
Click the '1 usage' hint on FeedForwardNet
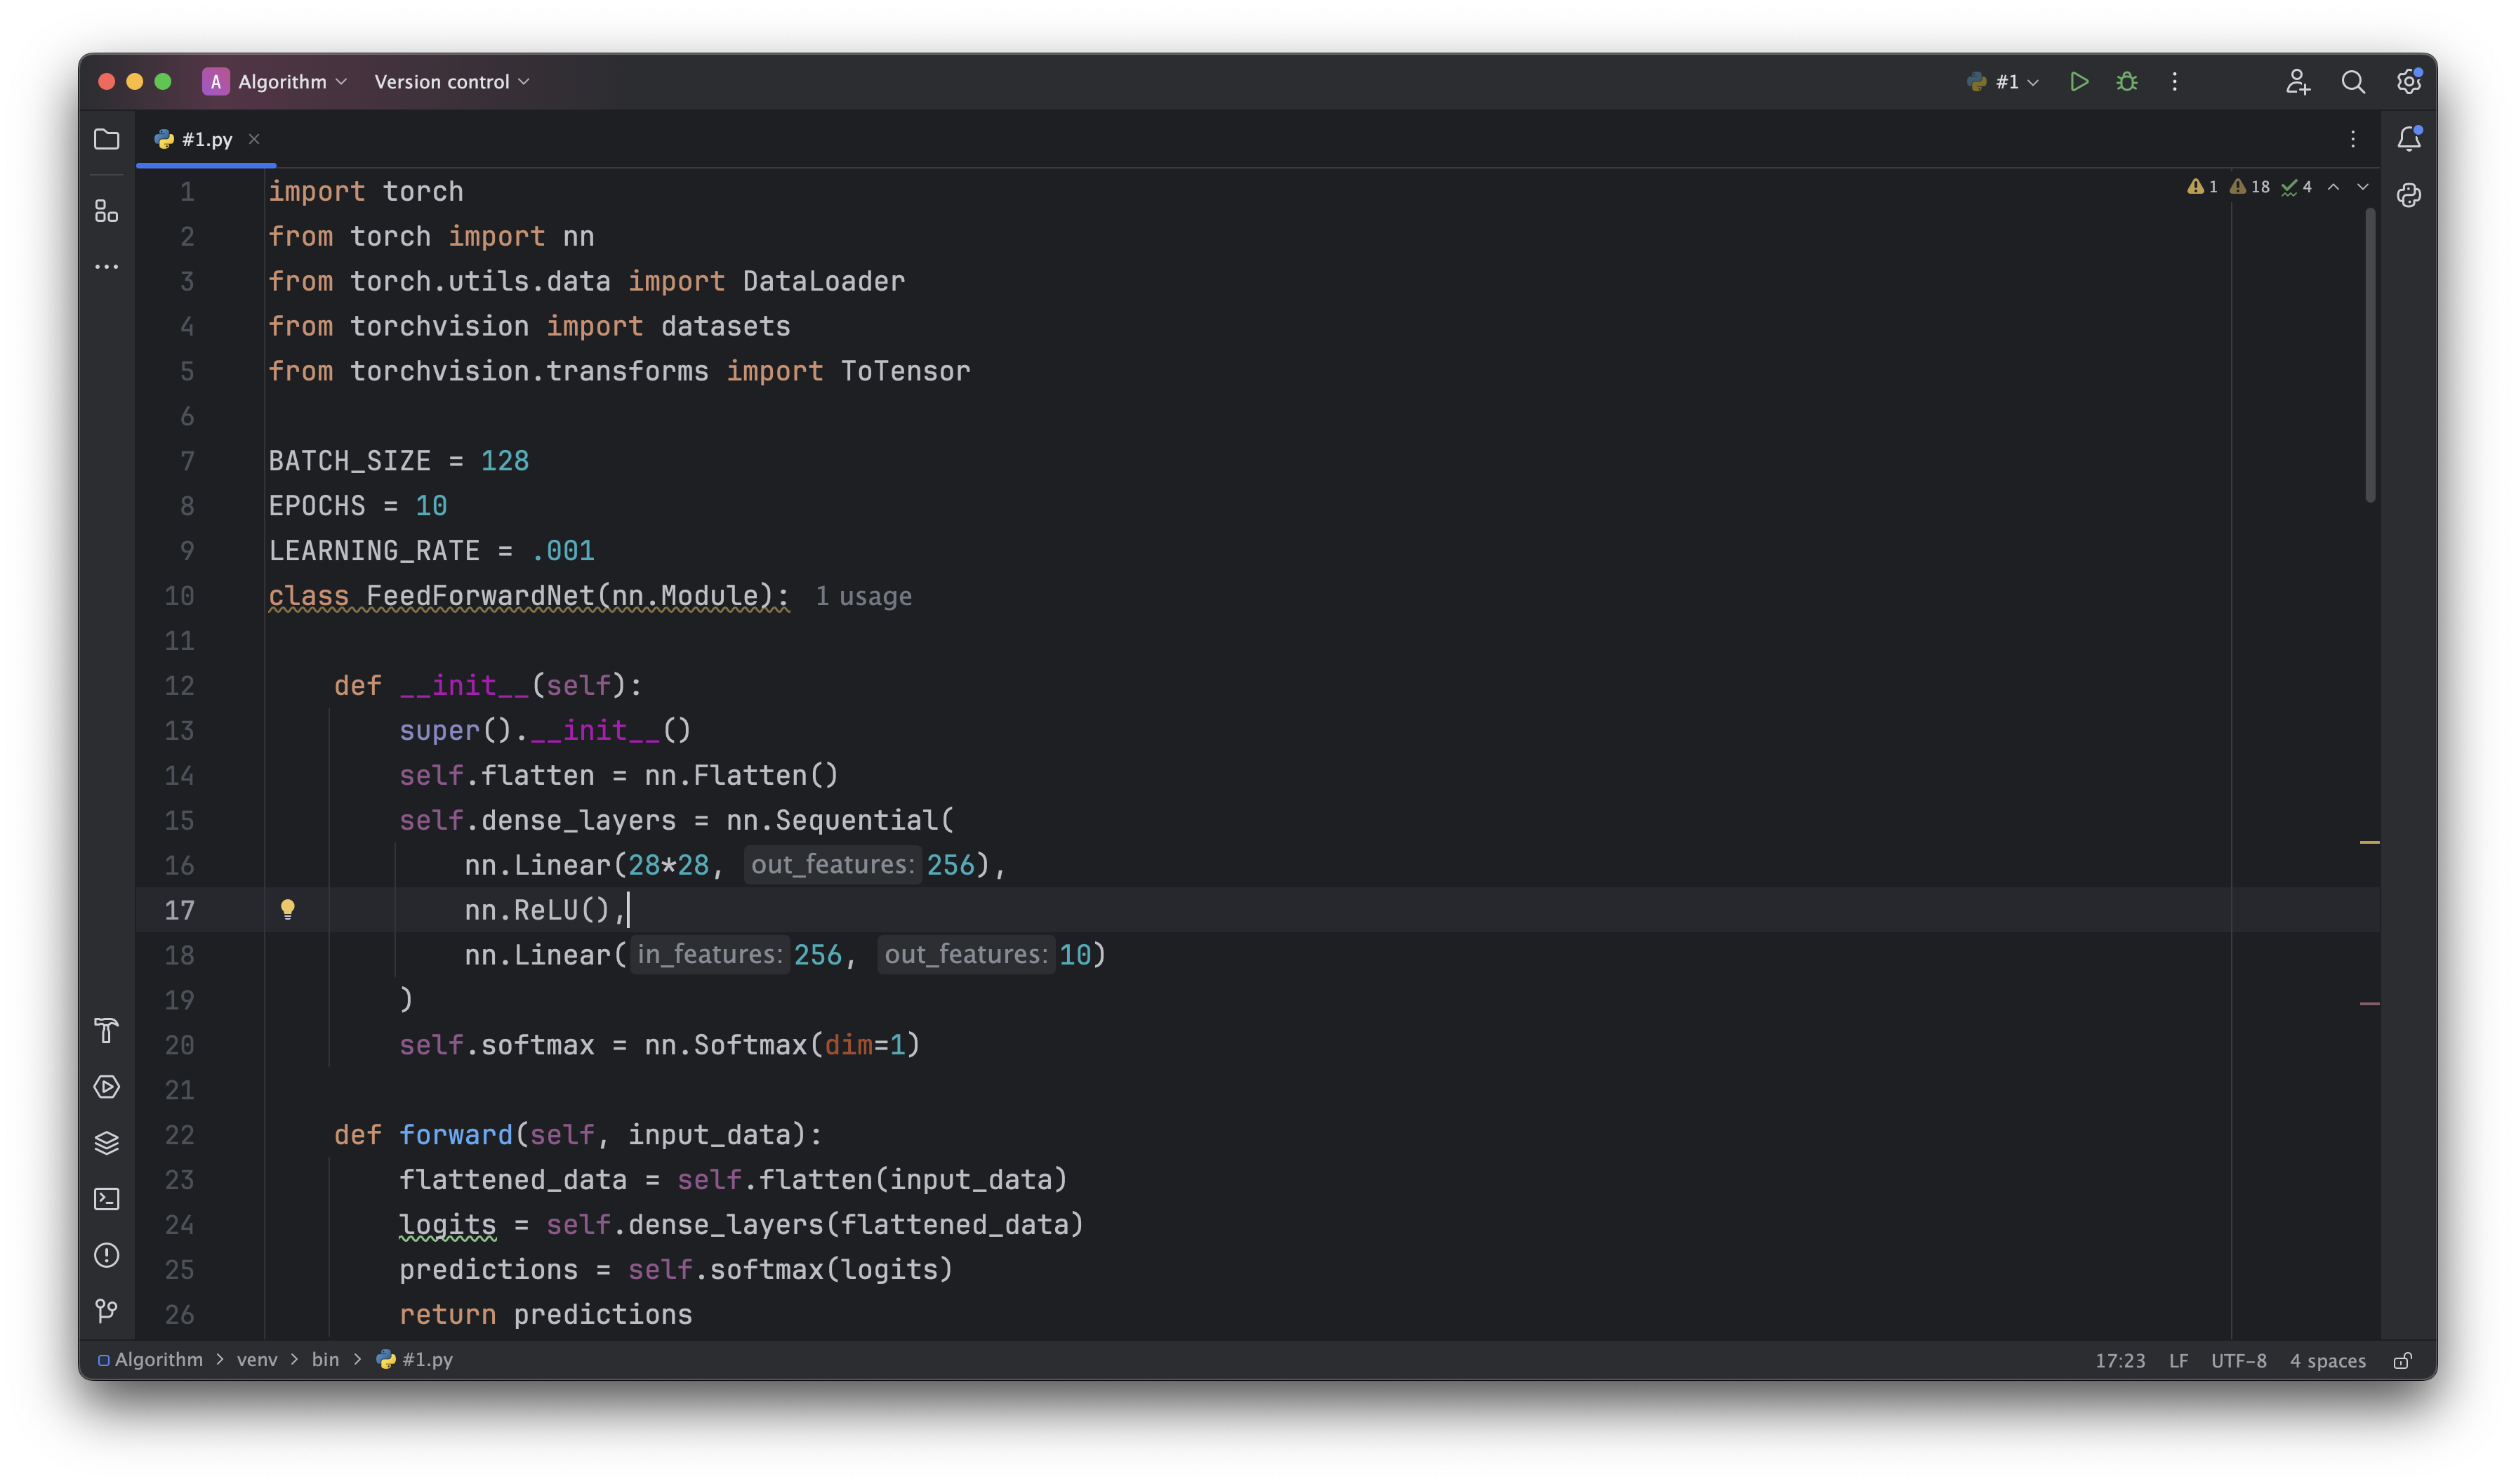[x=864, y=596]
